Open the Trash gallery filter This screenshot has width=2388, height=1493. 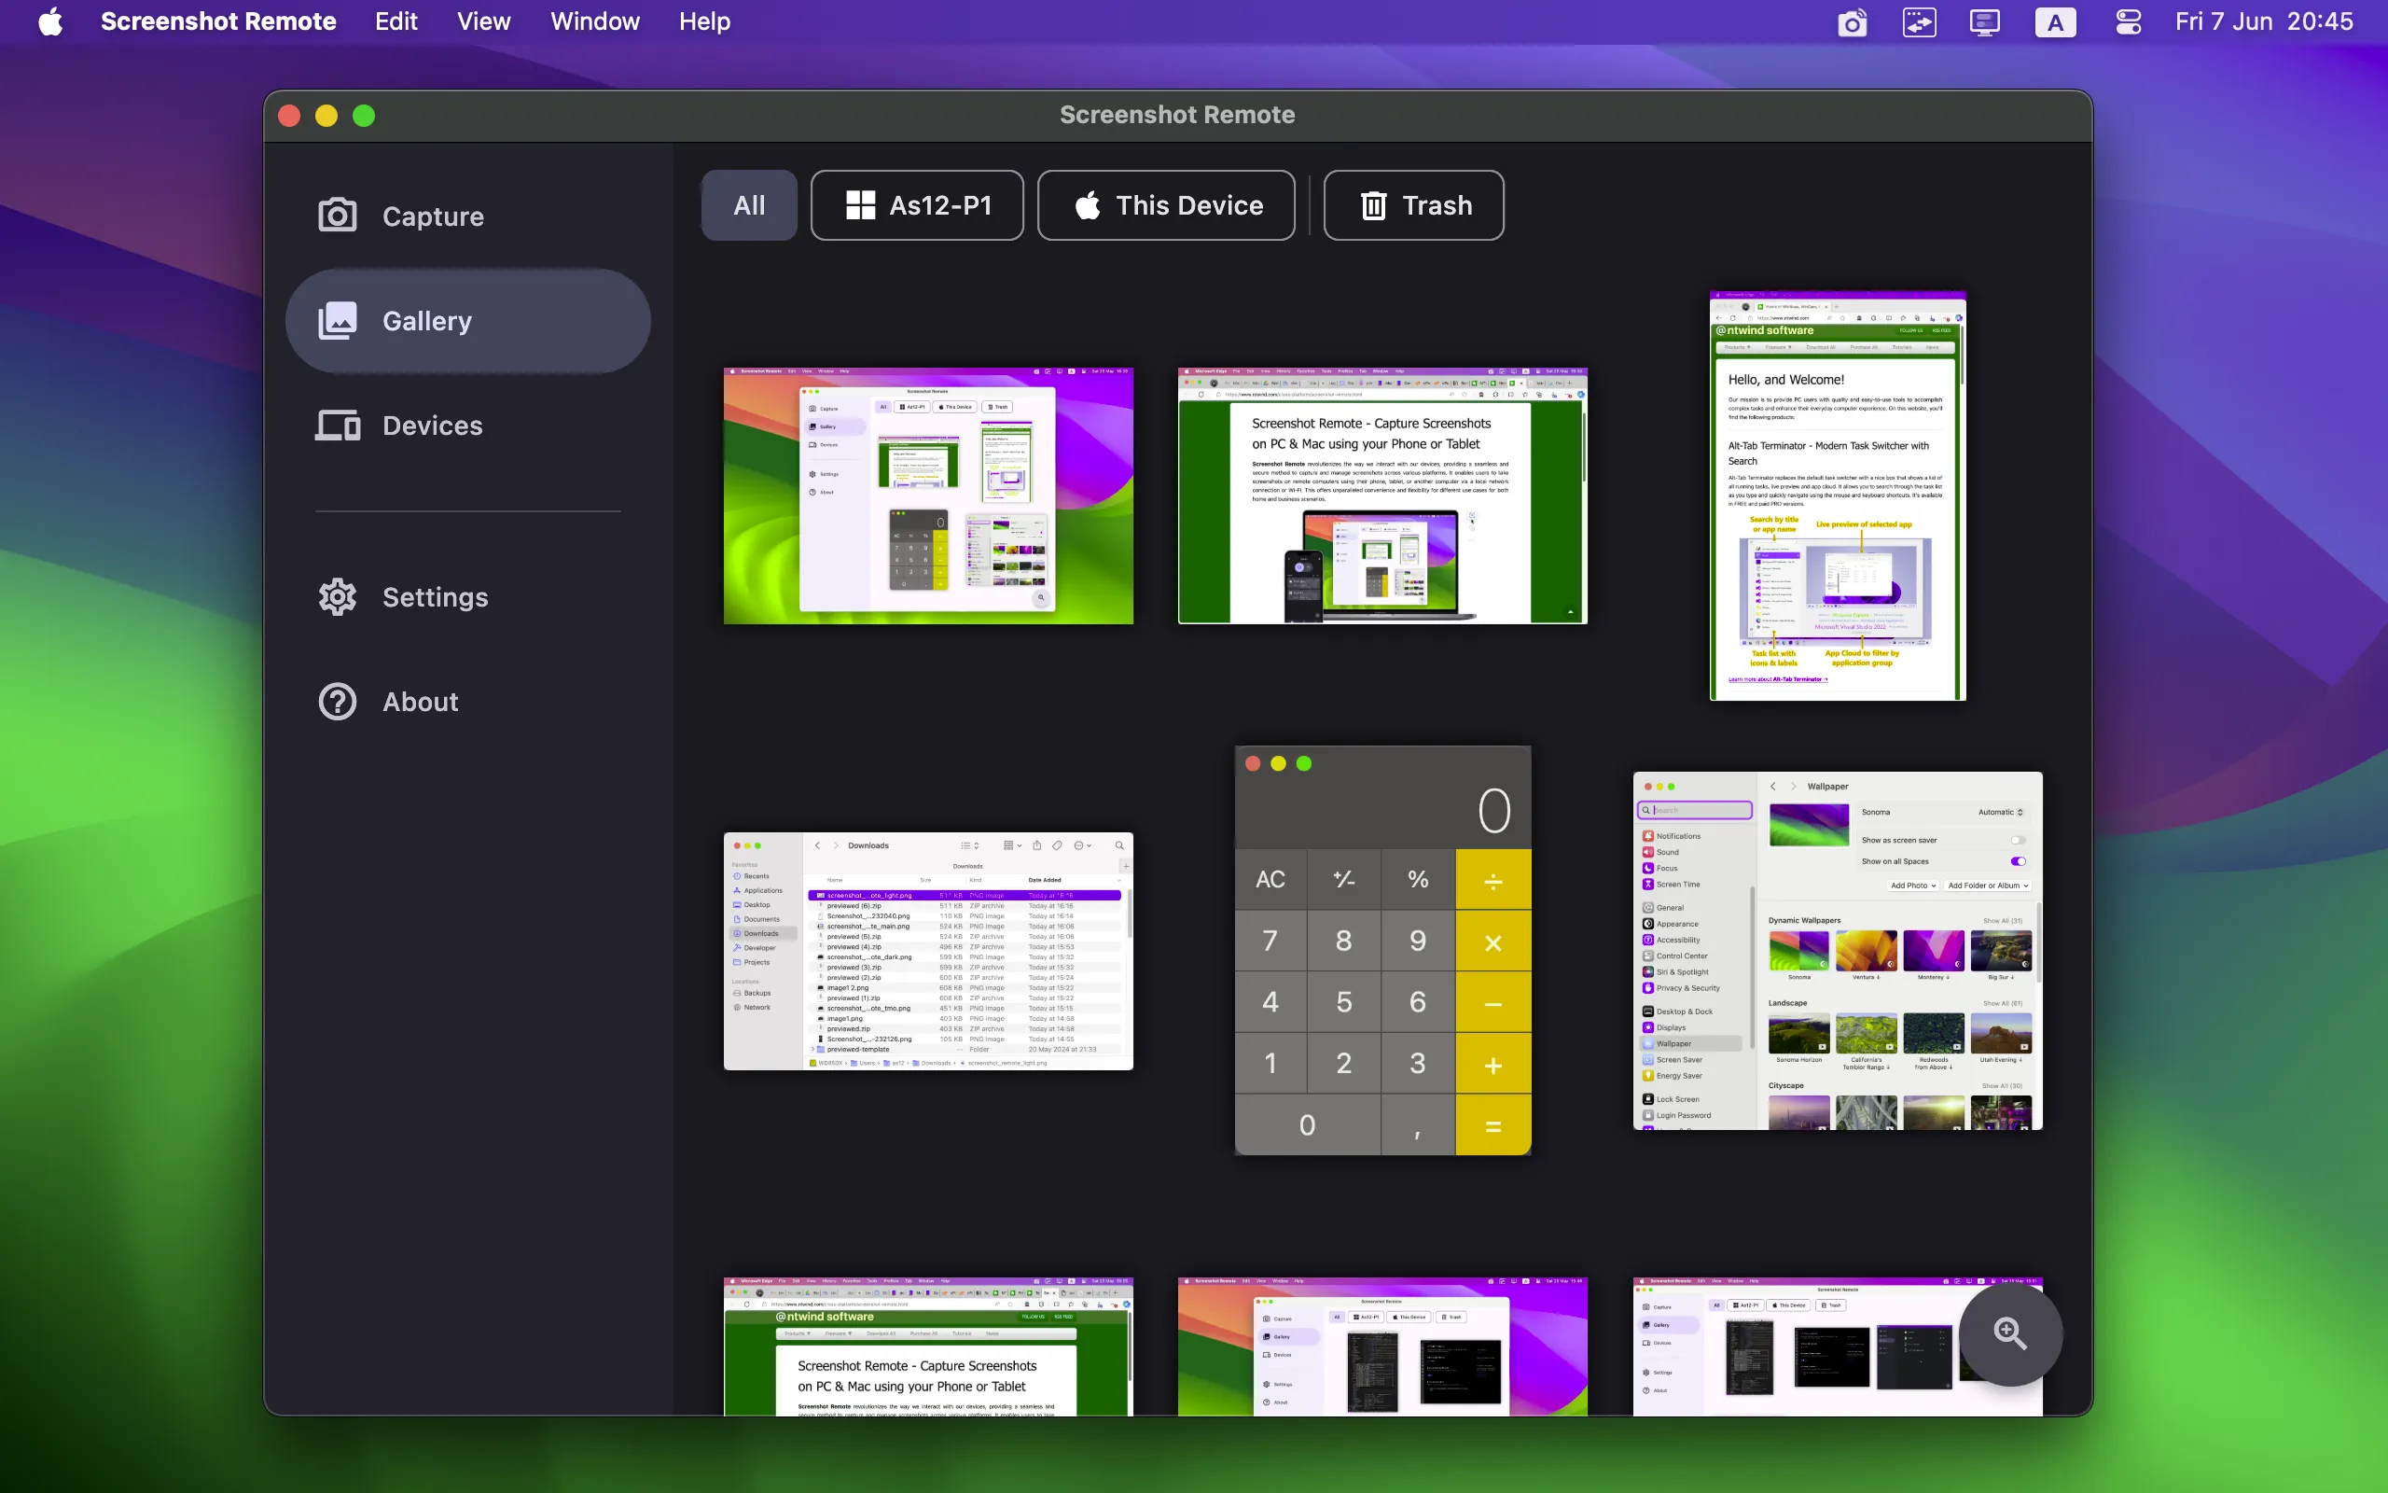pos(1413,204)
